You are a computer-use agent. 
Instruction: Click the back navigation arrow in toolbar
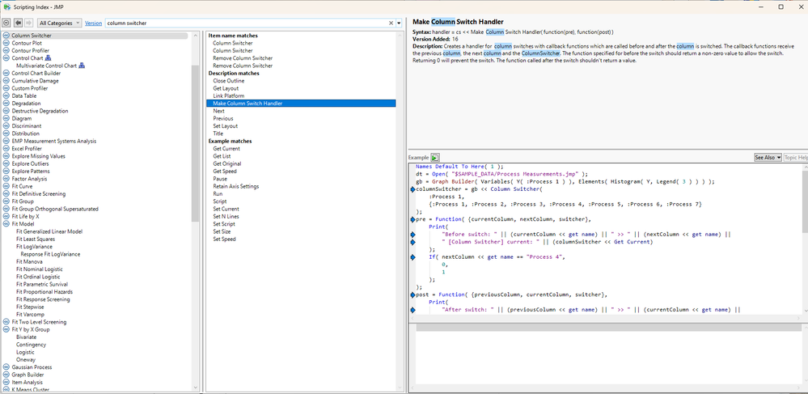tap(18, 23)
